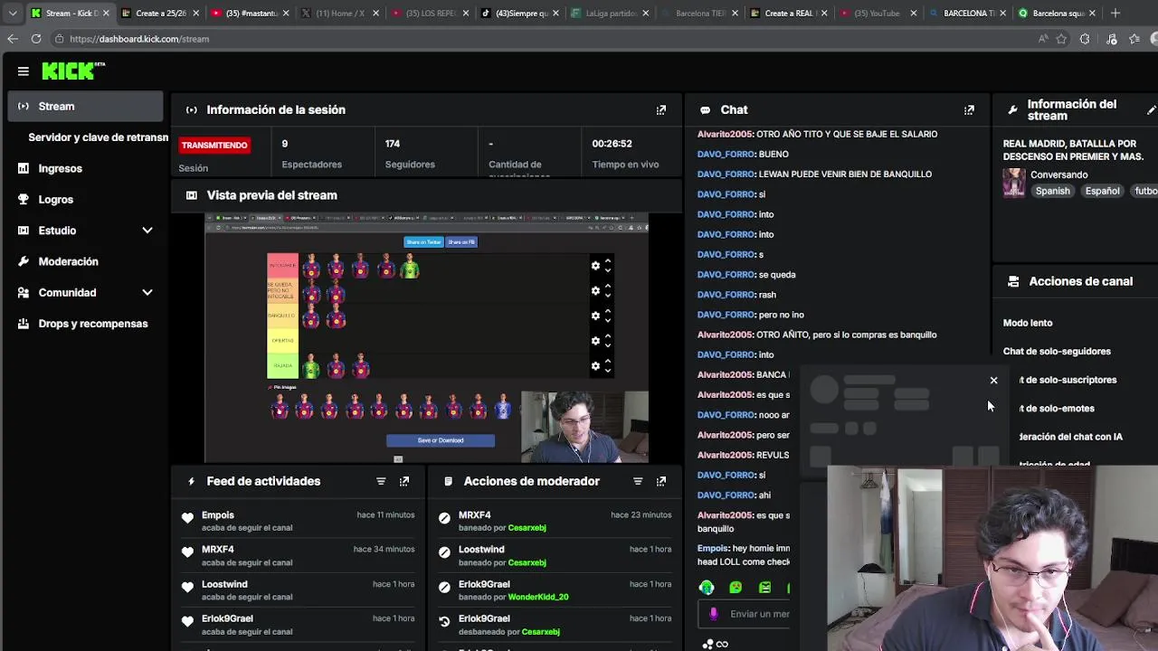Expand the Estudio sidebar section
Viewport: 1158px width, 651px height.
(85, 231)
